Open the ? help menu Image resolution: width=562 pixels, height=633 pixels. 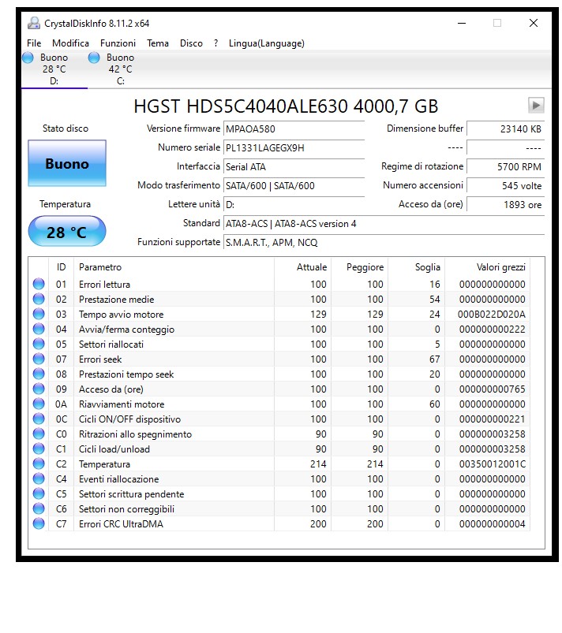pyautogui.click(x=216, y=43)
